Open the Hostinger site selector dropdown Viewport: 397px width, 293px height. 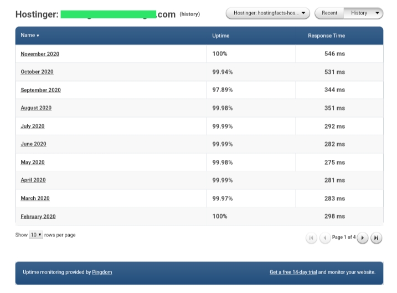pos(268,13)
